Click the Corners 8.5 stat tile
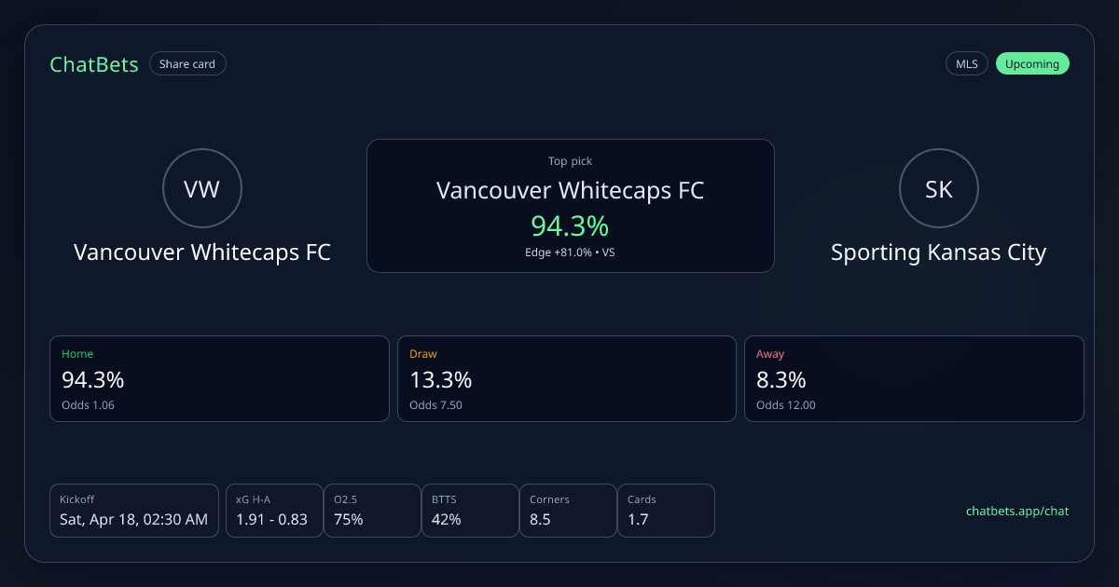 pos(568,511)
